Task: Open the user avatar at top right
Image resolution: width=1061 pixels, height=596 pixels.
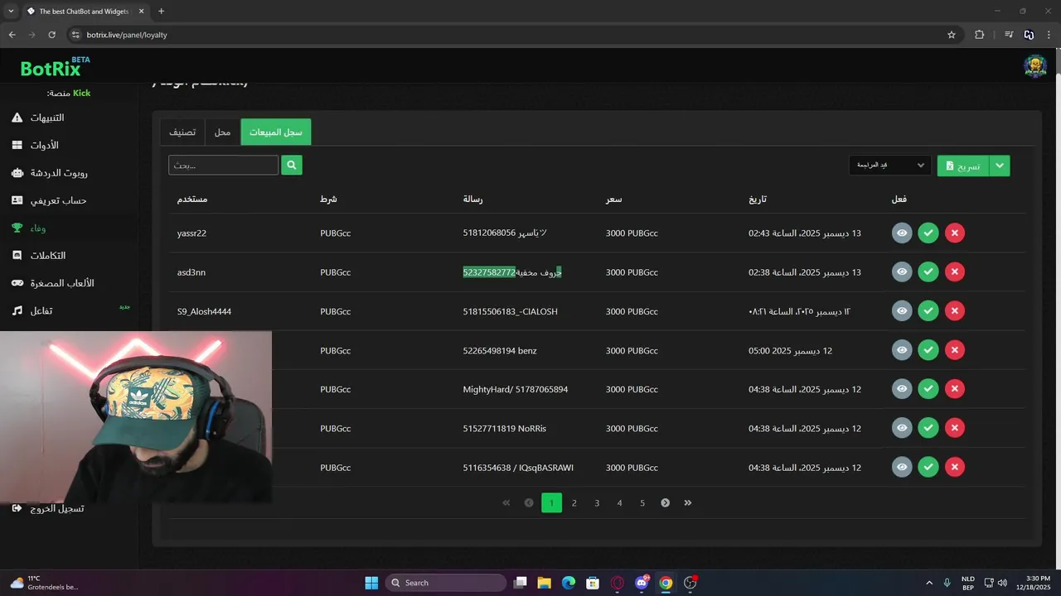Action: pyautogui.click(x=1034, y=66)
